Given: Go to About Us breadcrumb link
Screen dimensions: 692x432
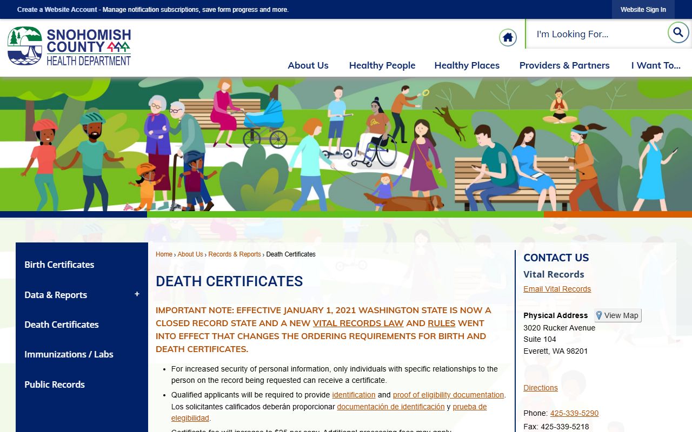Looking at the screenshot, I should click(190, 254).
